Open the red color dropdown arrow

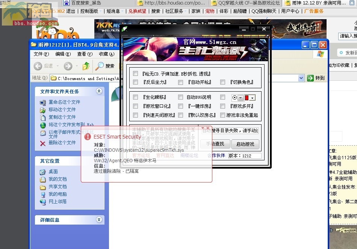(252, 98)
